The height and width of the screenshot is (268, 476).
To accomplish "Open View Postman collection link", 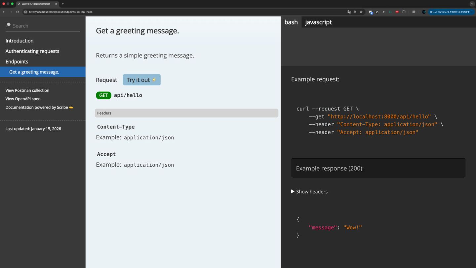I will 27,90.
